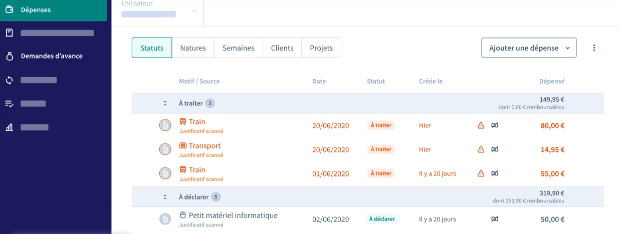Collapse the À déclarer group
This screenshot has width=618, height=234.
coord(165,197)
